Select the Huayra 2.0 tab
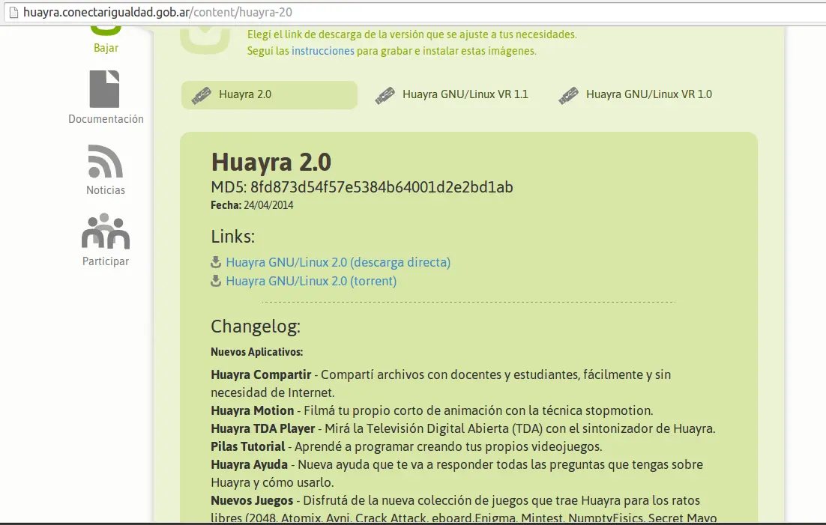This screenshot has width=826, height=525. point(269,95)
